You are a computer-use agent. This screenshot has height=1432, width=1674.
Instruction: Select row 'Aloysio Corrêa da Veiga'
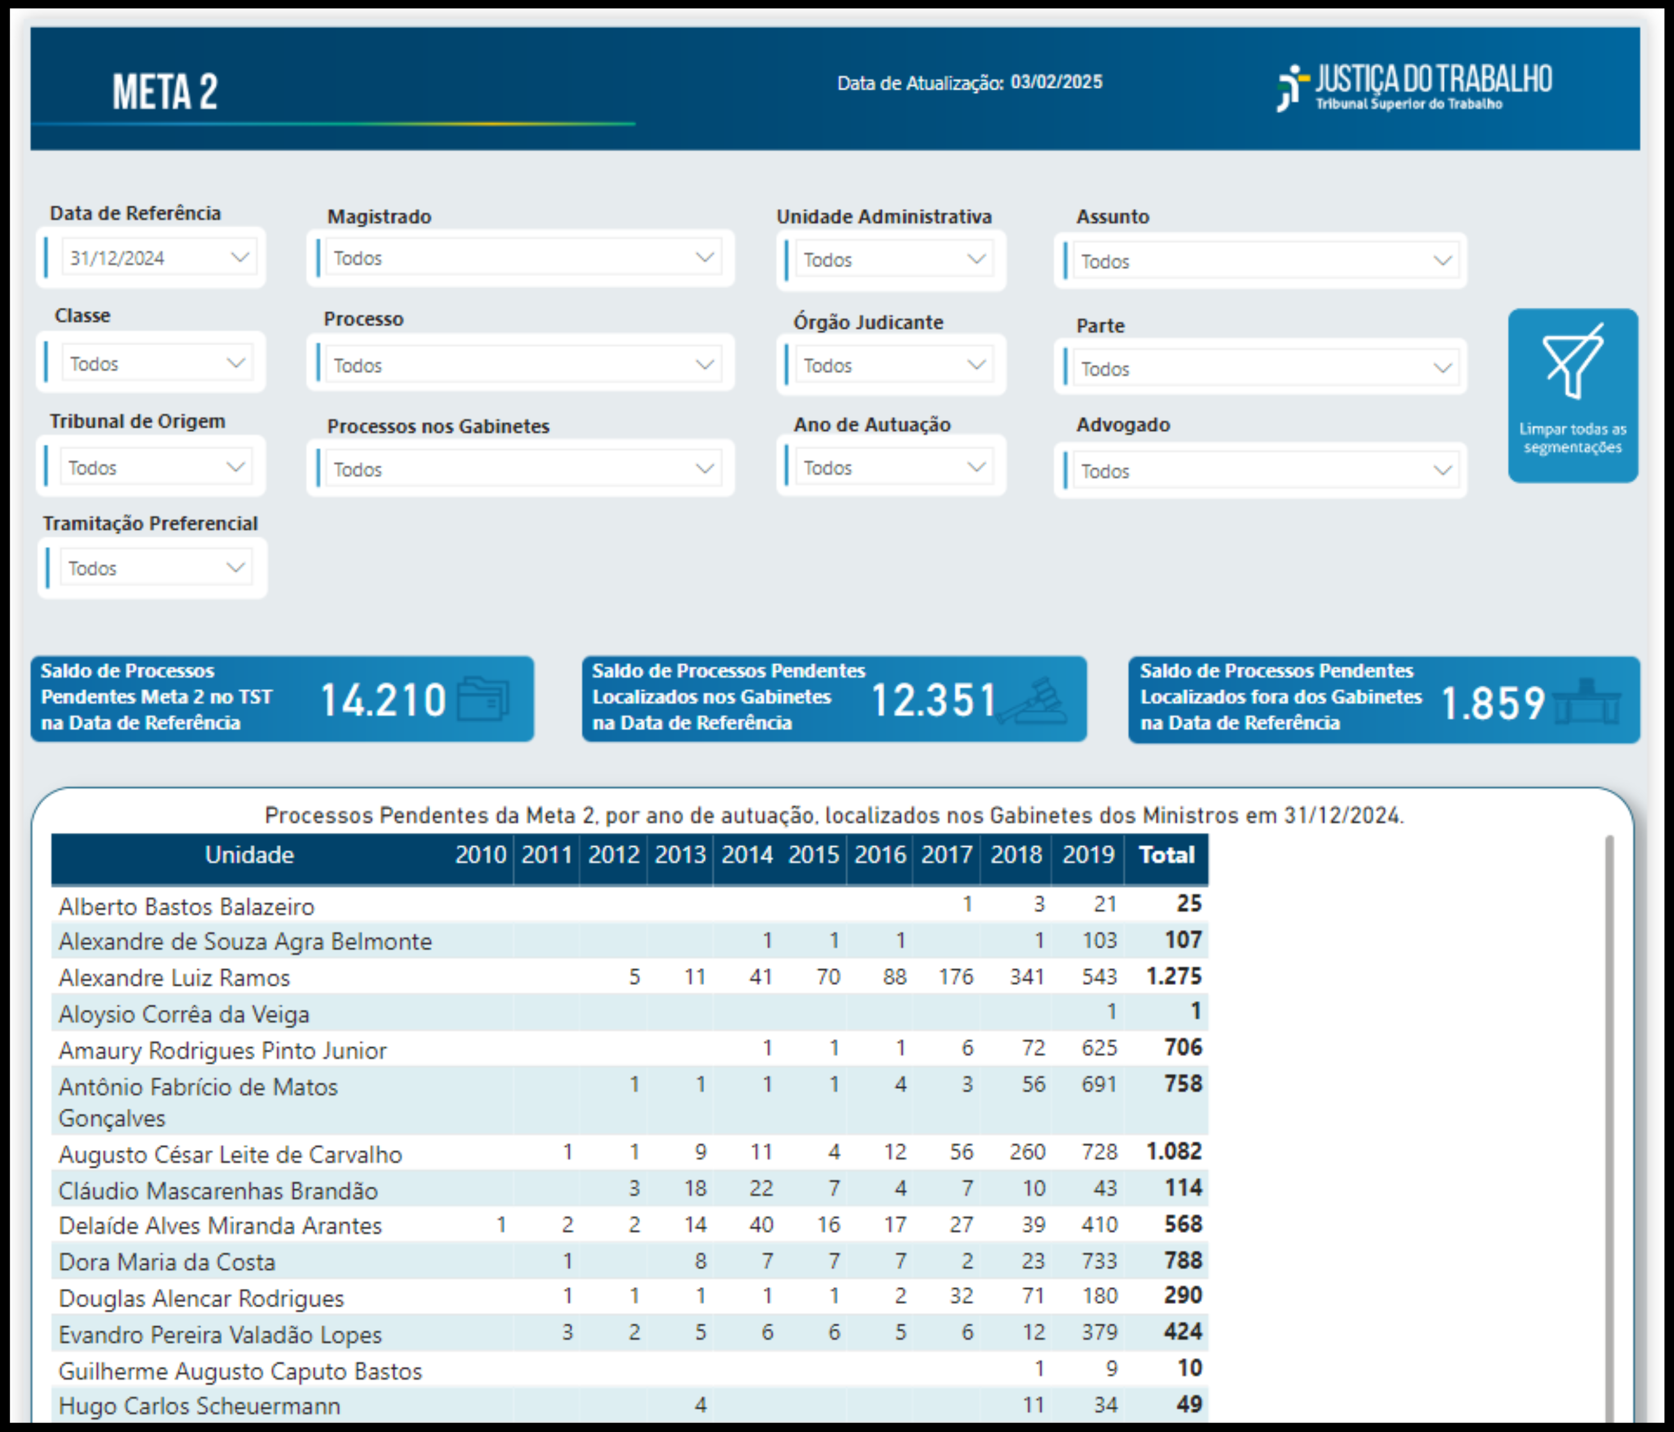630,1013
